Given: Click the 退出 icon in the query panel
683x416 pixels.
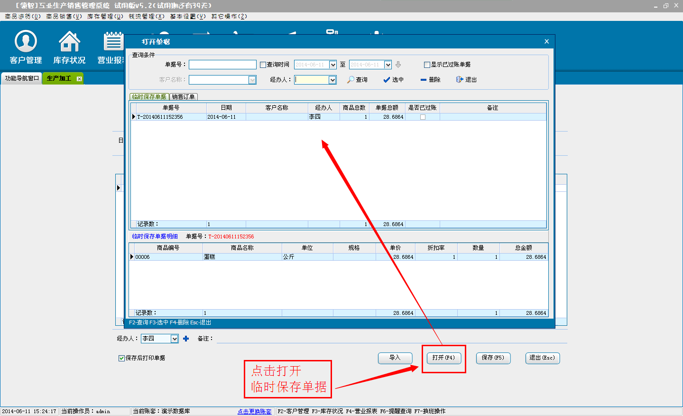Looking at the screenshot, I should [466, 80].
